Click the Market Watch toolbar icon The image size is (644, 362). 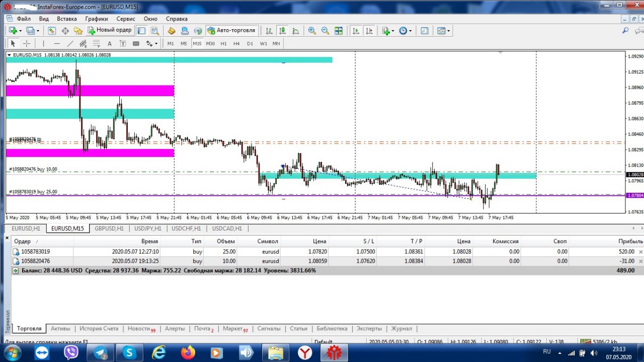tap(52, 31)
